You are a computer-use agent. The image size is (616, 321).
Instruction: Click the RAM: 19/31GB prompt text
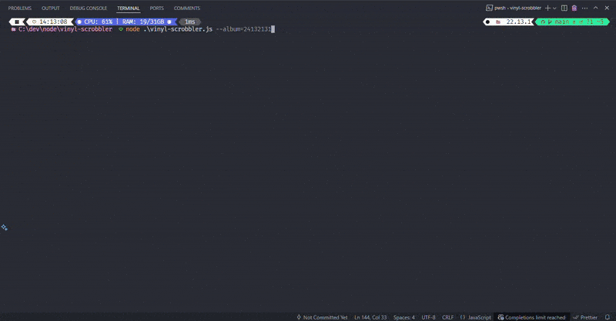tap(143, 22)
